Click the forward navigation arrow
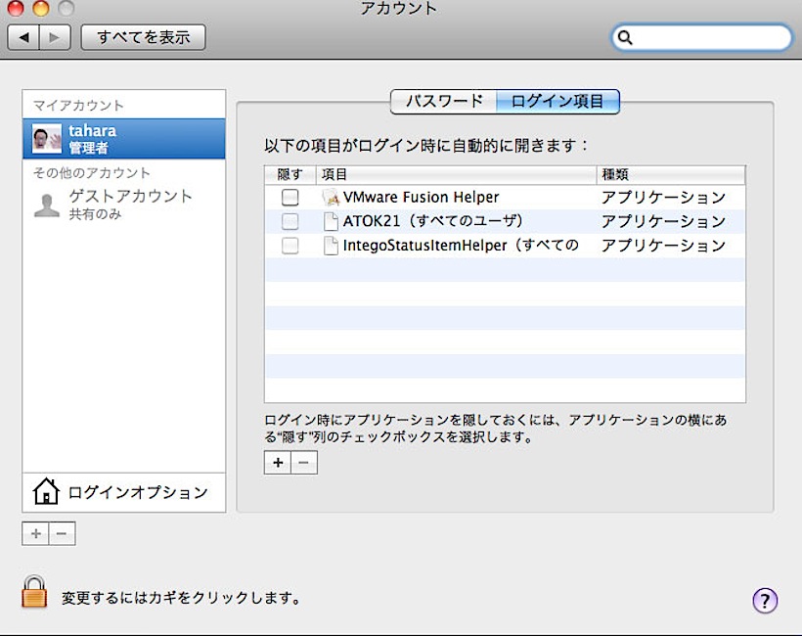 [55, 37]
